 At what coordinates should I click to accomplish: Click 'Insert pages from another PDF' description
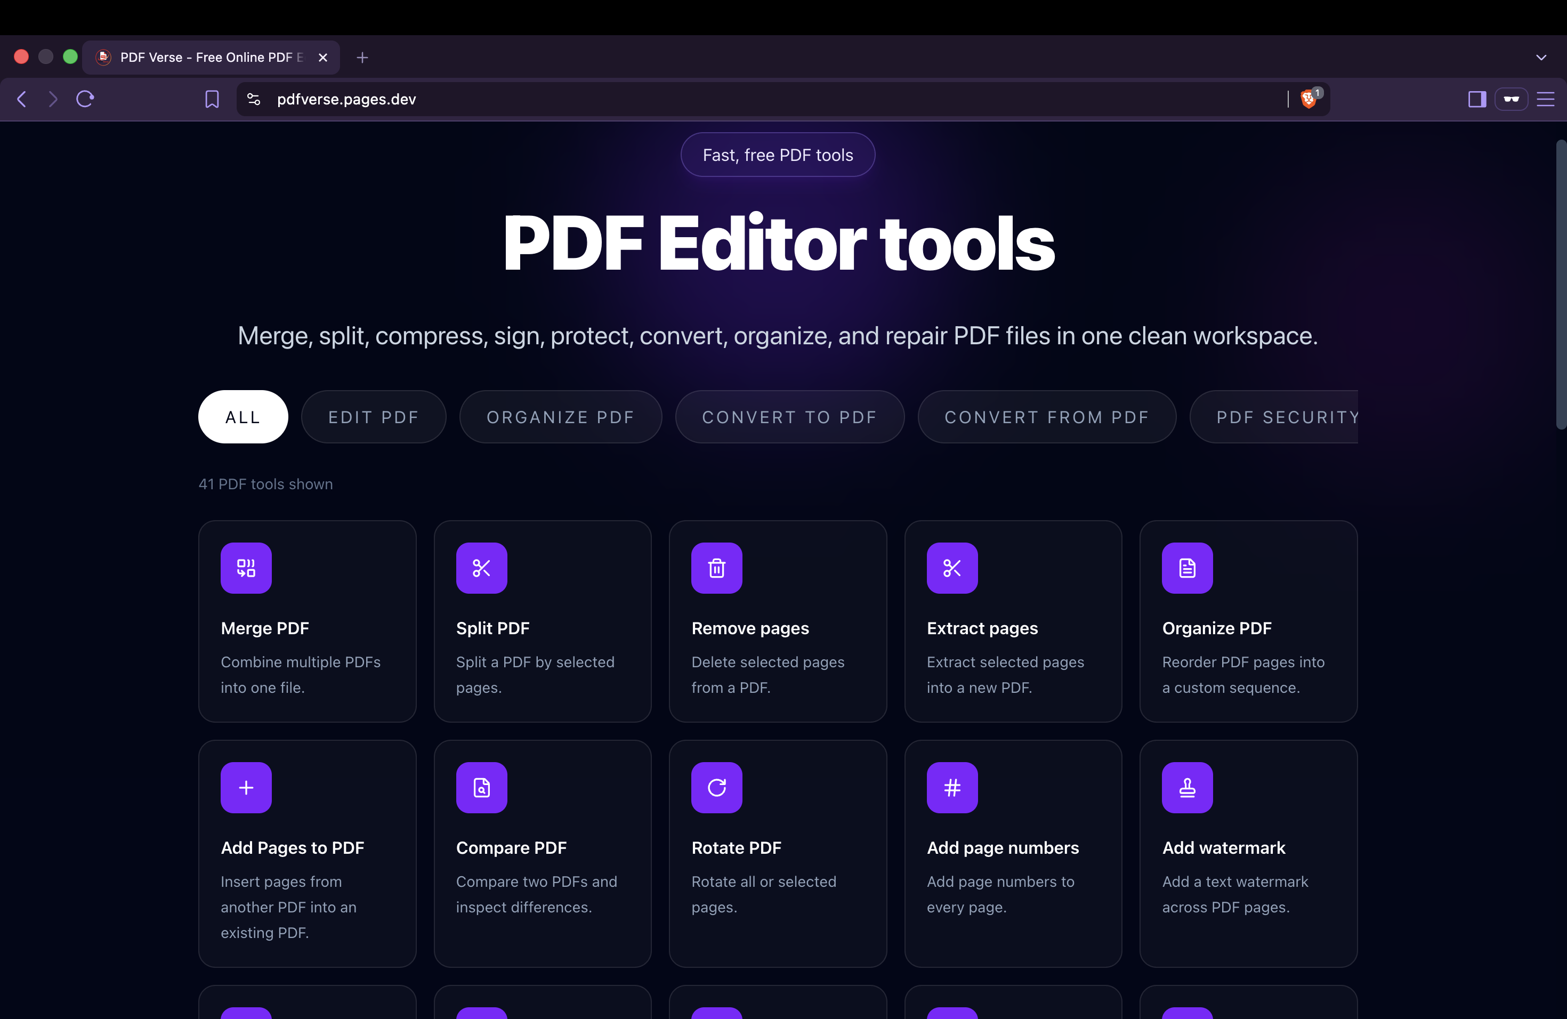(288, 907)
